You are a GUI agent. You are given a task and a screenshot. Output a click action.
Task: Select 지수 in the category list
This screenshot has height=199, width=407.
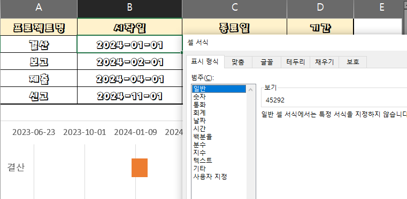[219, 153]
